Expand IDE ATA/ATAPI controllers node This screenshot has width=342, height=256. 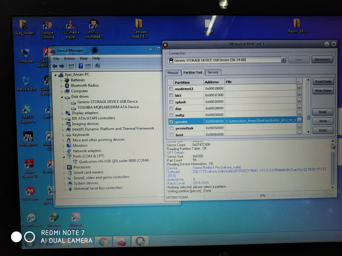pyautogui.click(x=63, y=119)
